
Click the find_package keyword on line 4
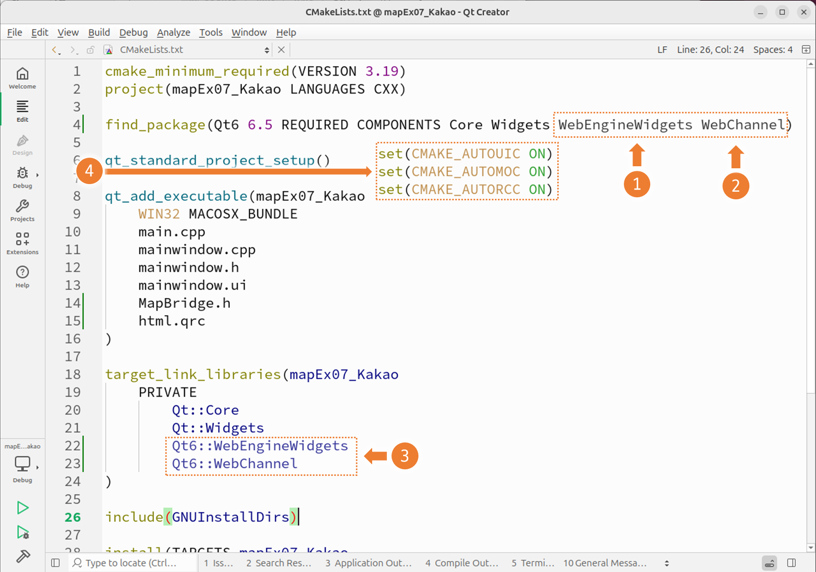pyautogui.click(x=155, y=125)
